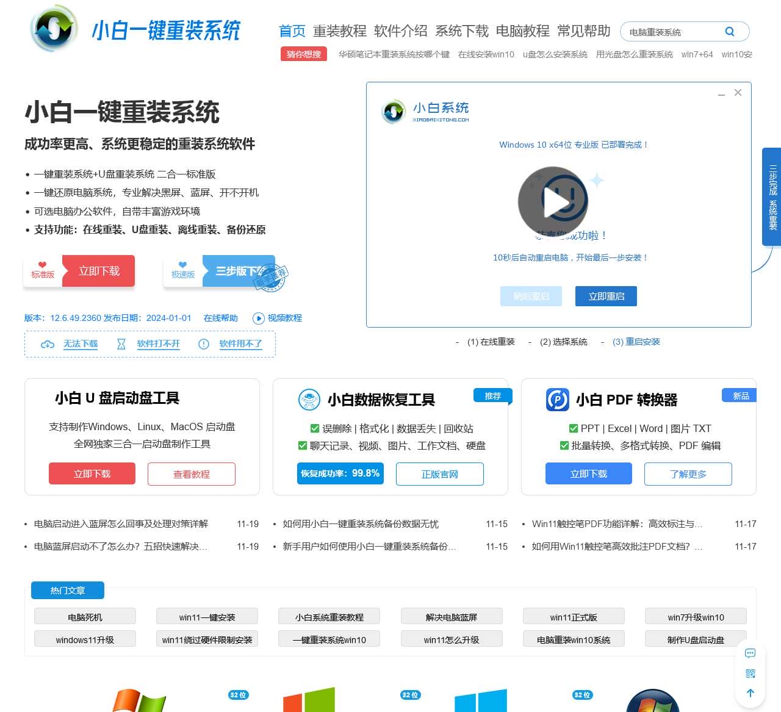The height and width of the screenshot is (712, 781).
Task: Open the 软件打不开 help link
Action: pos(159,343)
